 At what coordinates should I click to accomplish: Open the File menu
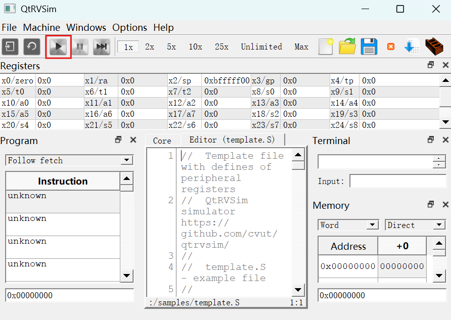click(x=9, y=28)
